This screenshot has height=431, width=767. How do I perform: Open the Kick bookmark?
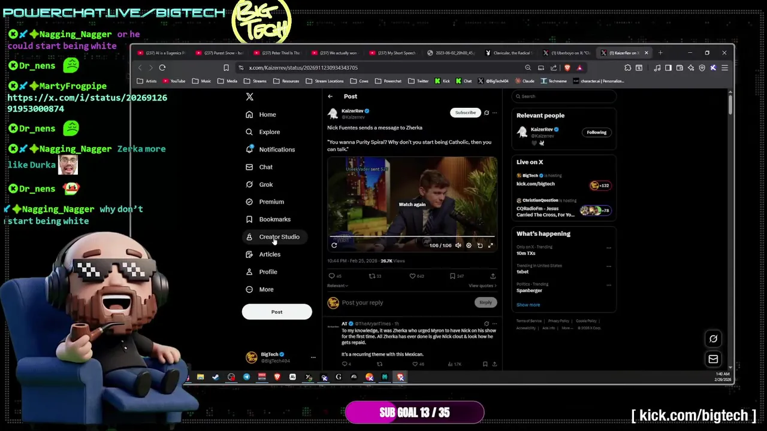[x=442, y=81]
